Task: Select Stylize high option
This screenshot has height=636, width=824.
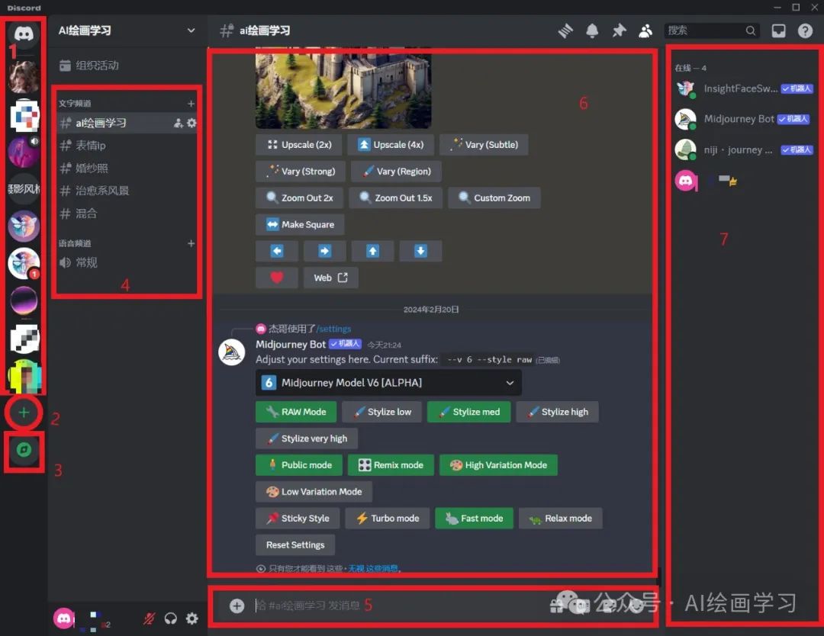Action: click(557, 412)
